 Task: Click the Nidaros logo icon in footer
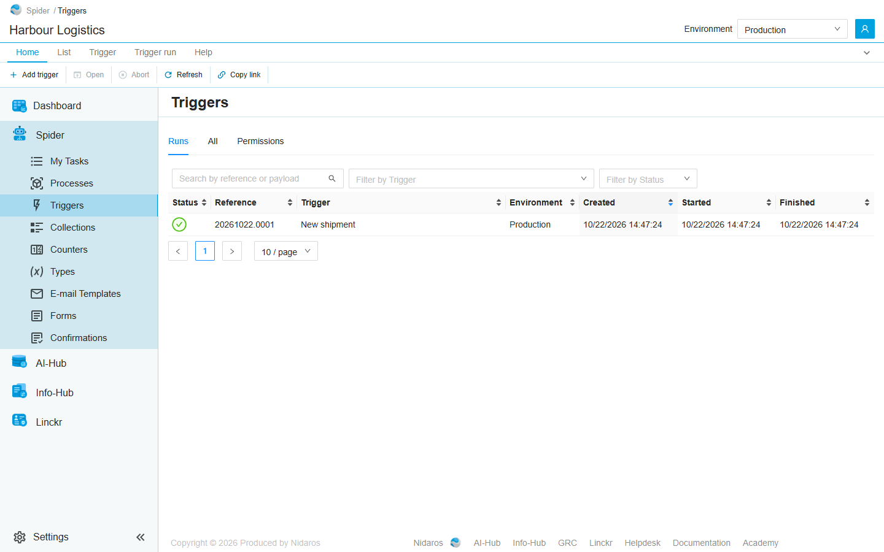[x=456, y=543]
